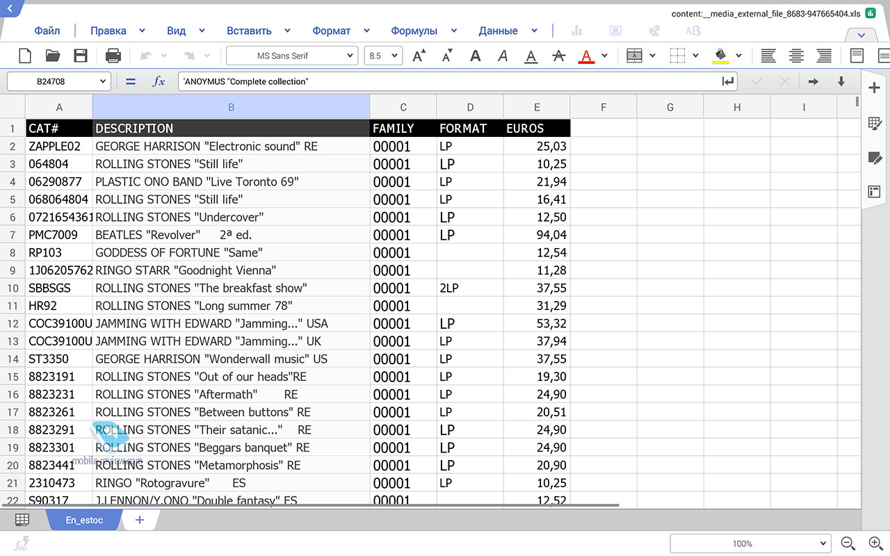Open the Файл menu

[x=47, y=31]
